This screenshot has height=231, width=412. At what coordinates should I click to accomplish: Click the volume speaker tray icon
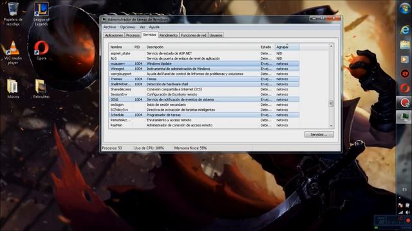(407, 212)
